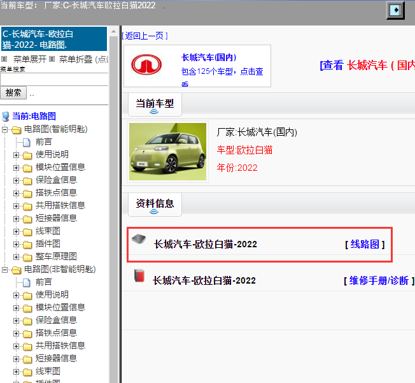Click the panel toggle arrow icon top right
This screenshot has height=383, width=415.
click(x=395, y=10)
